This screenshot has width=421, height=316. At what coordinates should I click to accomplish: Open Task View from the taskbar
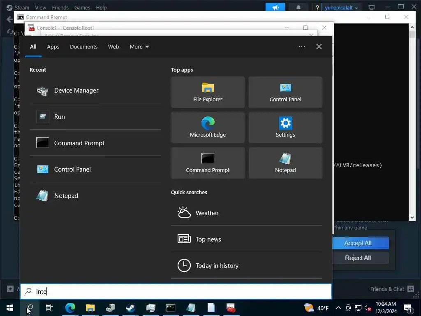coord(49,308)
